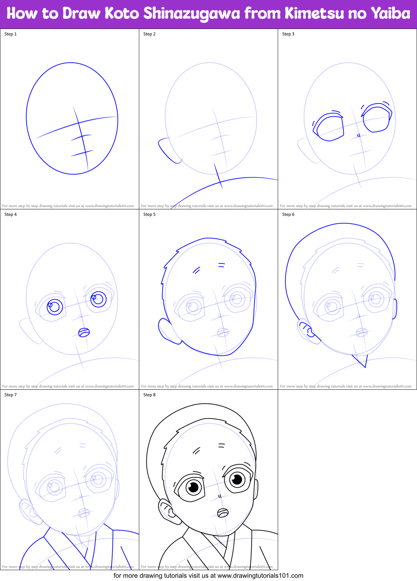Click the title 'How to Draw Koto Shinazugawa' banner

click(x=208, y=14)
